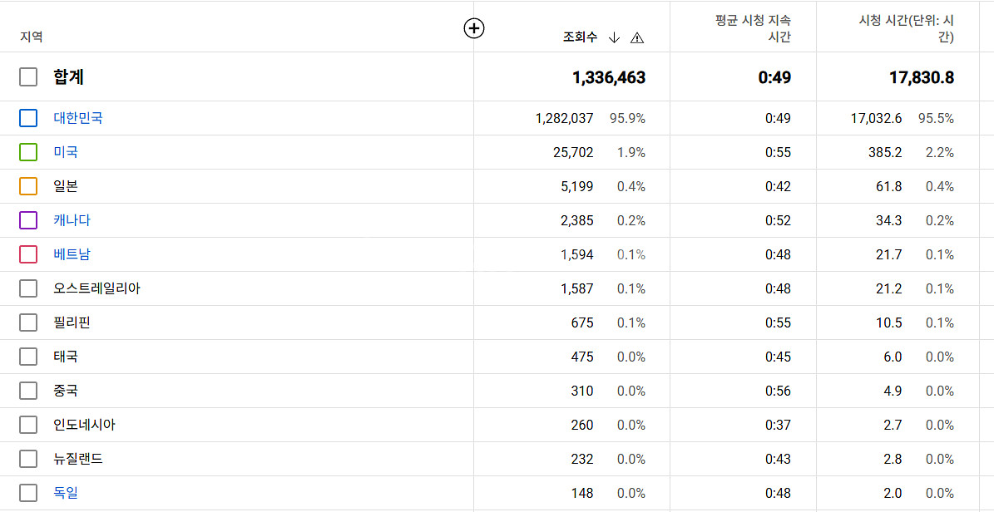Toggle the green 미국 checkbox
994x512 pixels.
[x=28, y=152]
